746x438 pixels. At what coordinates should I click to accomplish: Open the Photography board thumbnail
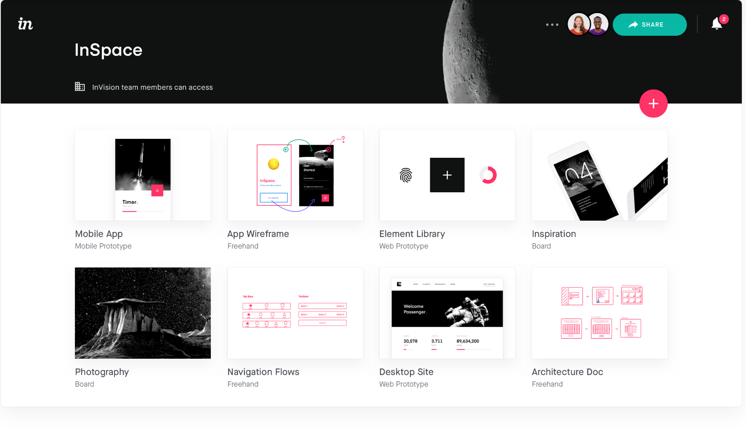click(x=143, y=313)
